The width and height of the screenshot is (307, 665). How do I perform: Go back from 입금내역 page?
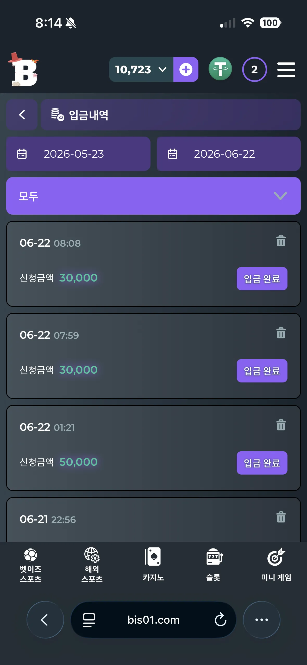click(22, 115)
